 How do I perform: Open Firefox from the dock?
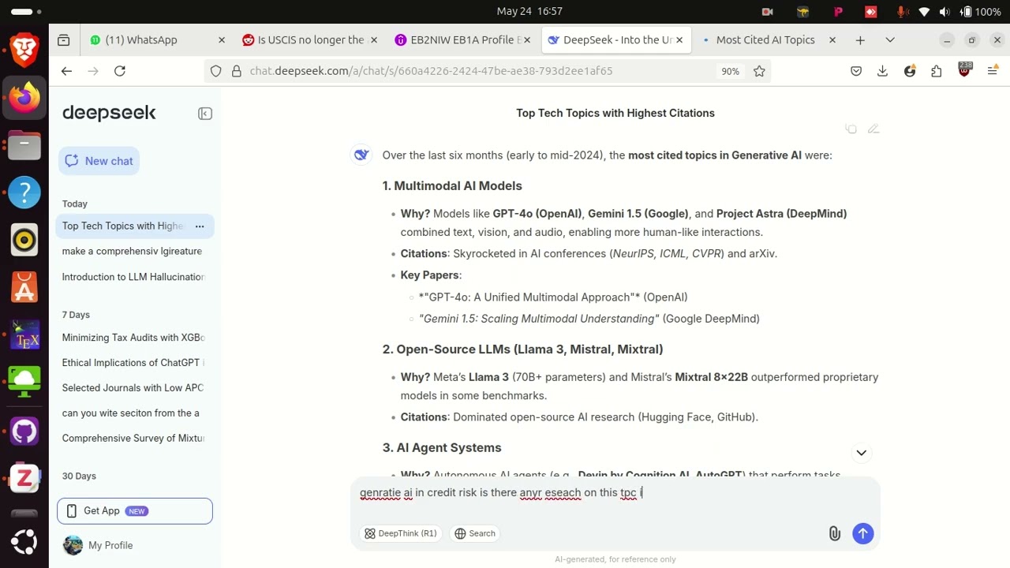pos(24,99)
